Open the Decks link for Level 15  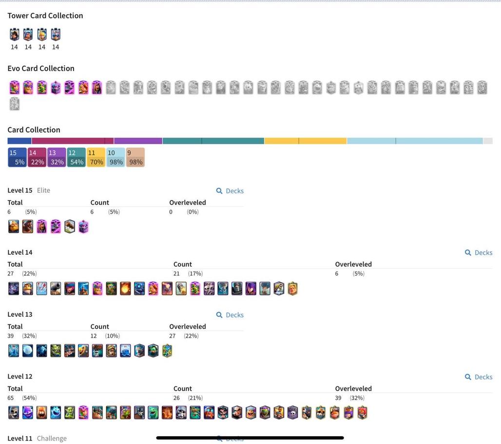click(230, 191)
